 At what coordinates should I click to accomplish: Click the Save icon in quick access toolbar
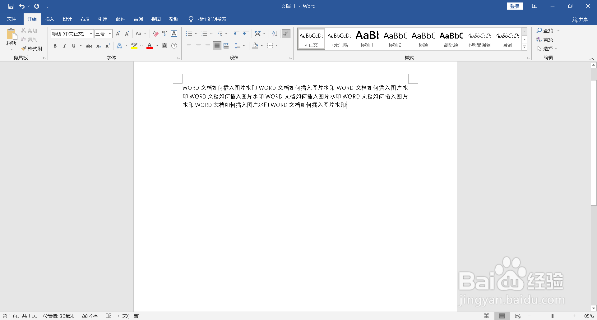pos(11,6)
